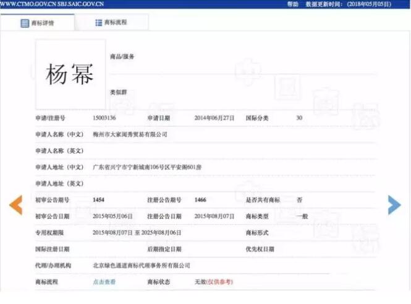Switch to the 商标流程 tab
This screenshot has width=411, height=304.
coord(111,22)
